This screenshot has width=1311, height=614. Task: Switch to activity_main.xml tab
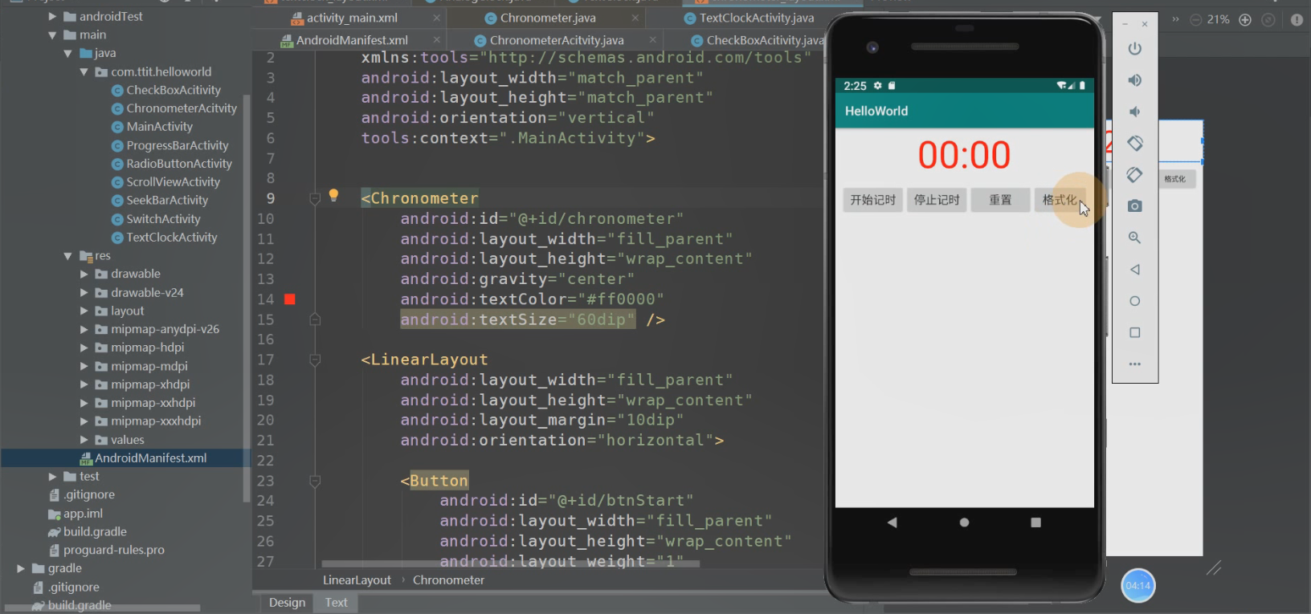tap(352, 18)
